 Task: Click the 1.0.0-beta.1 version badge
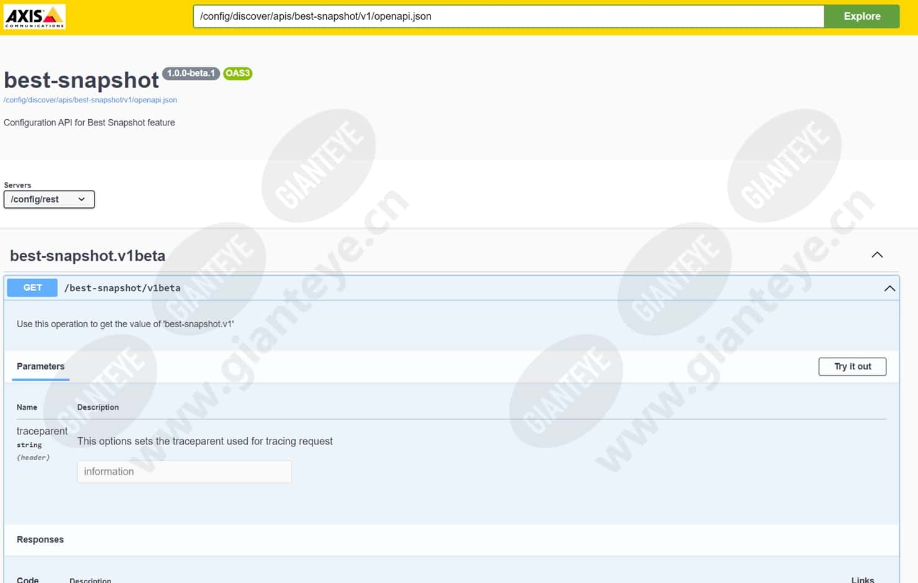191,73
